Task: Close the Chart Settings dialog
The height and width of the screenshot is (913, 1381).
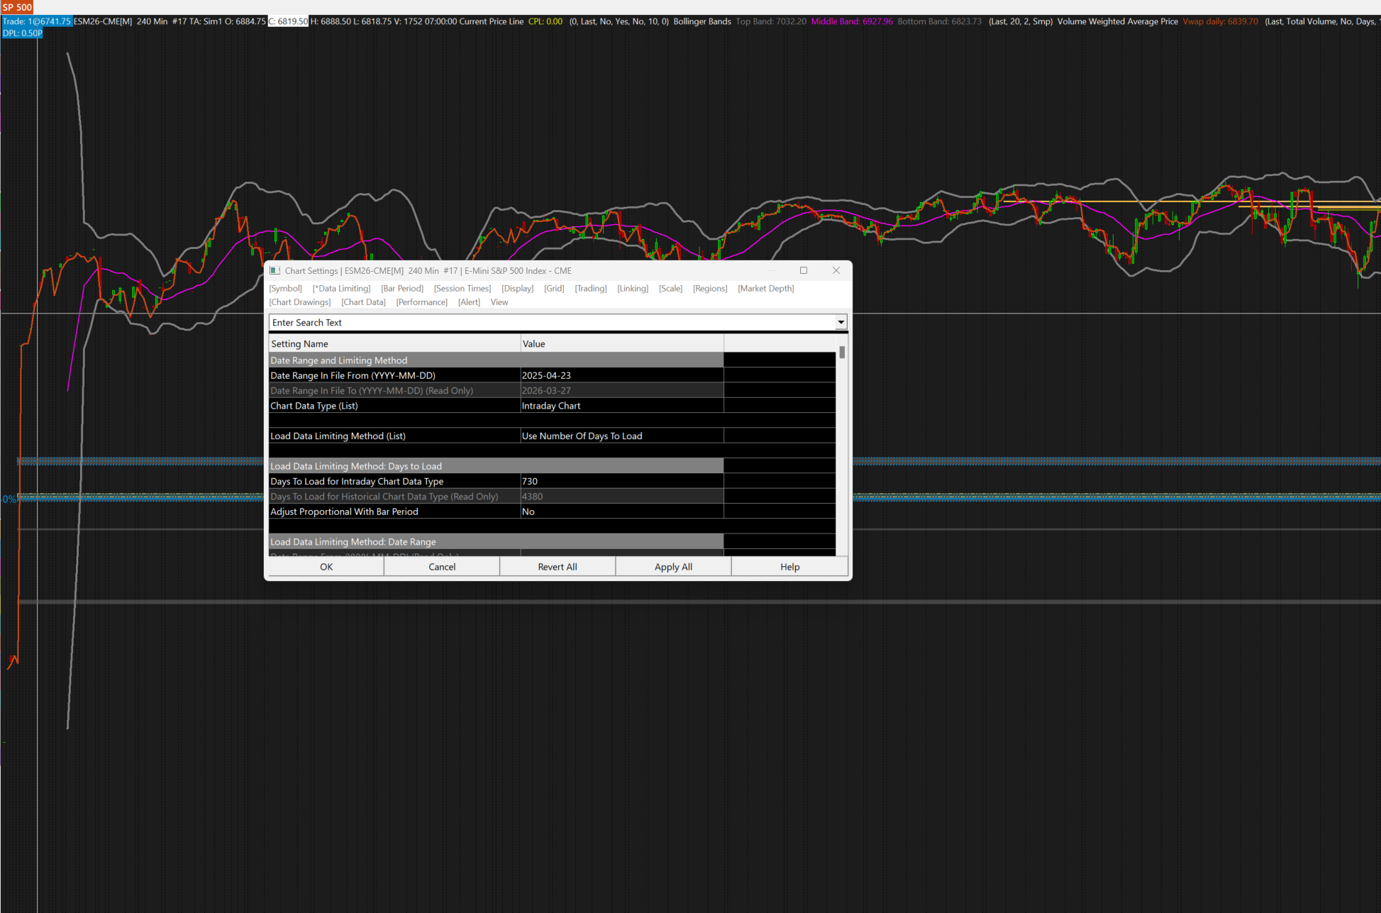Action: 836,270
